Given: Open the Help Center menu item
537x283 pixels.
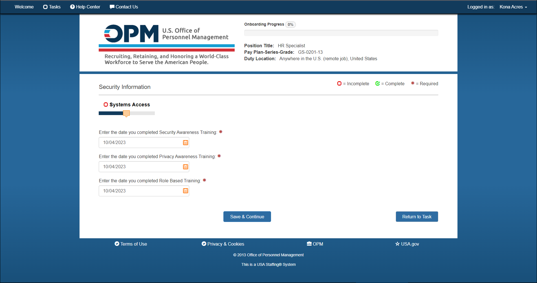Looking at the screenshot, I should pos(85,7).
